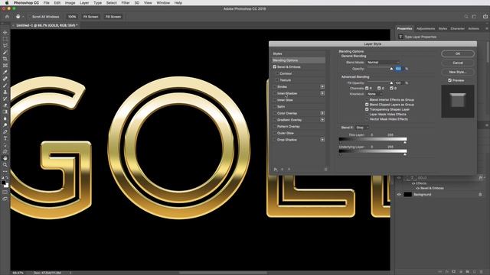This screenshot has height=275, width=490.
Task: Hide the Background layer eye icon
Action: point(399,195)
